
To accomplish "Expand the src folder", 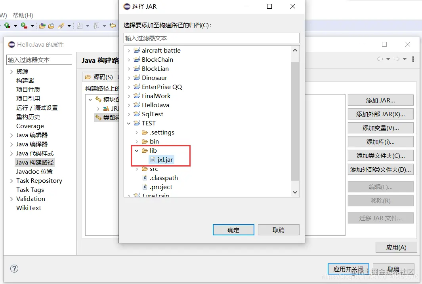I will click(x=137, y=169).
